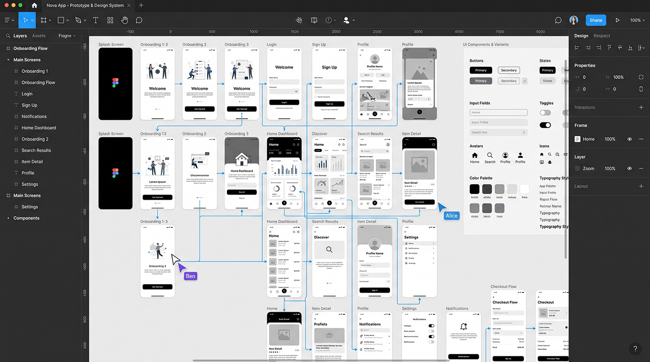Screen dimensions: 650x362
Task: Align right in Design panel
Action: click(x=598, y=48)
